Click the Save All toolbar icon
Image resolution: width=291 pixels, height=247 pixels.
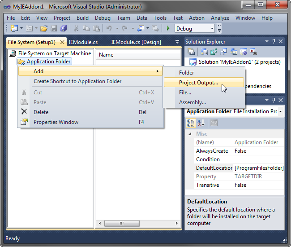tap(64, 28)
